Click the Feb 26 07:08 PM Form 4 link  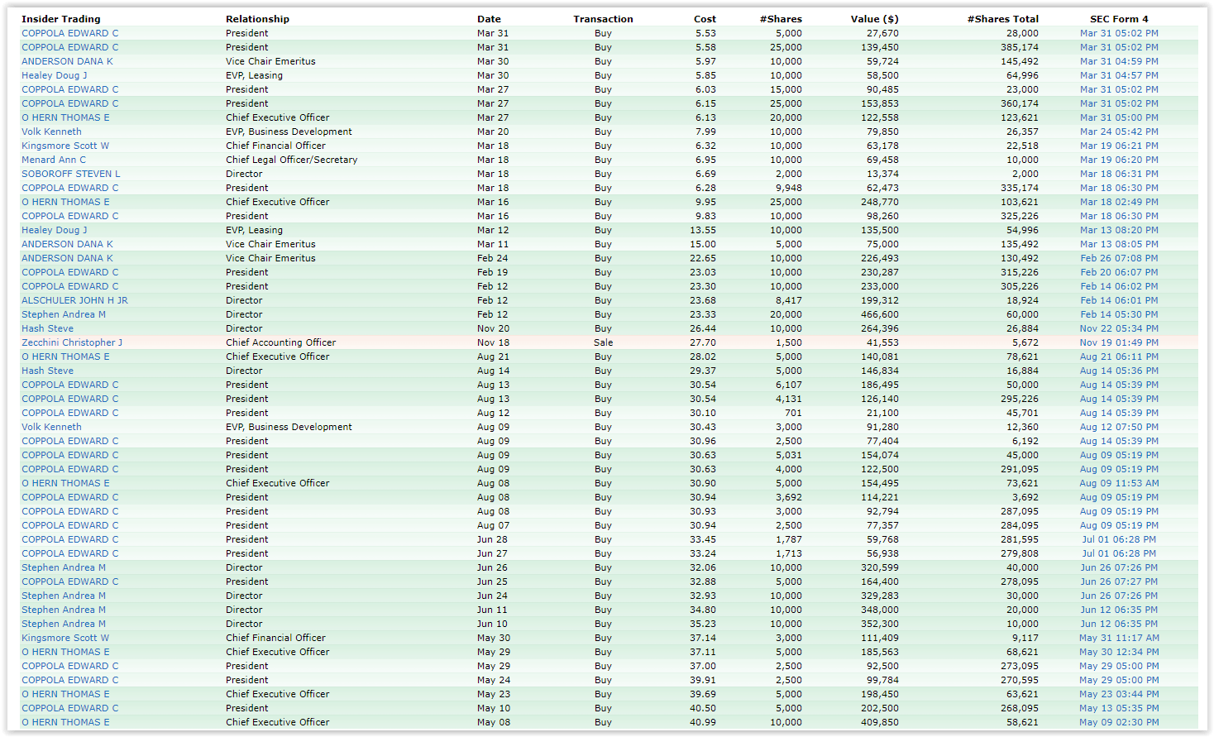[1119, 258]
